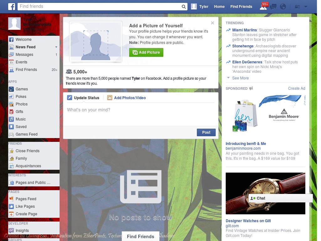The width and height of the screenshot is (321, 241).
Task: Open the Stonehenge trending link
Action: pos(243,46)
